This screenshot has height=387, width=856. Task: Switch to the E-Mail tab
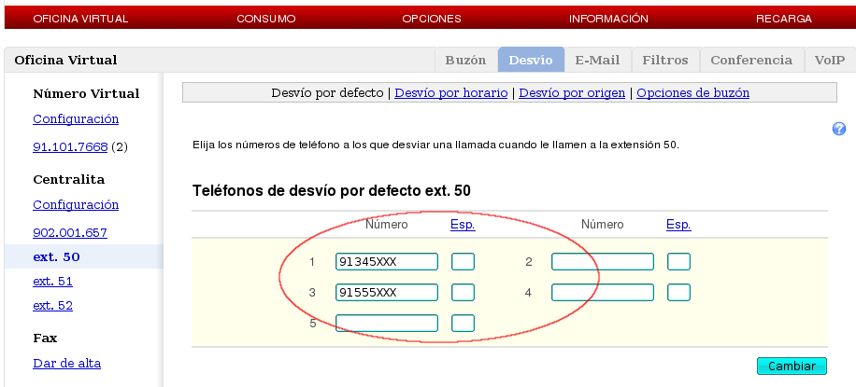click(597, 60)
